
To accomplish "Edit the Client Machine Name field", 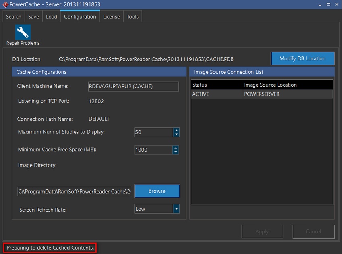I will tap(133, 86).
